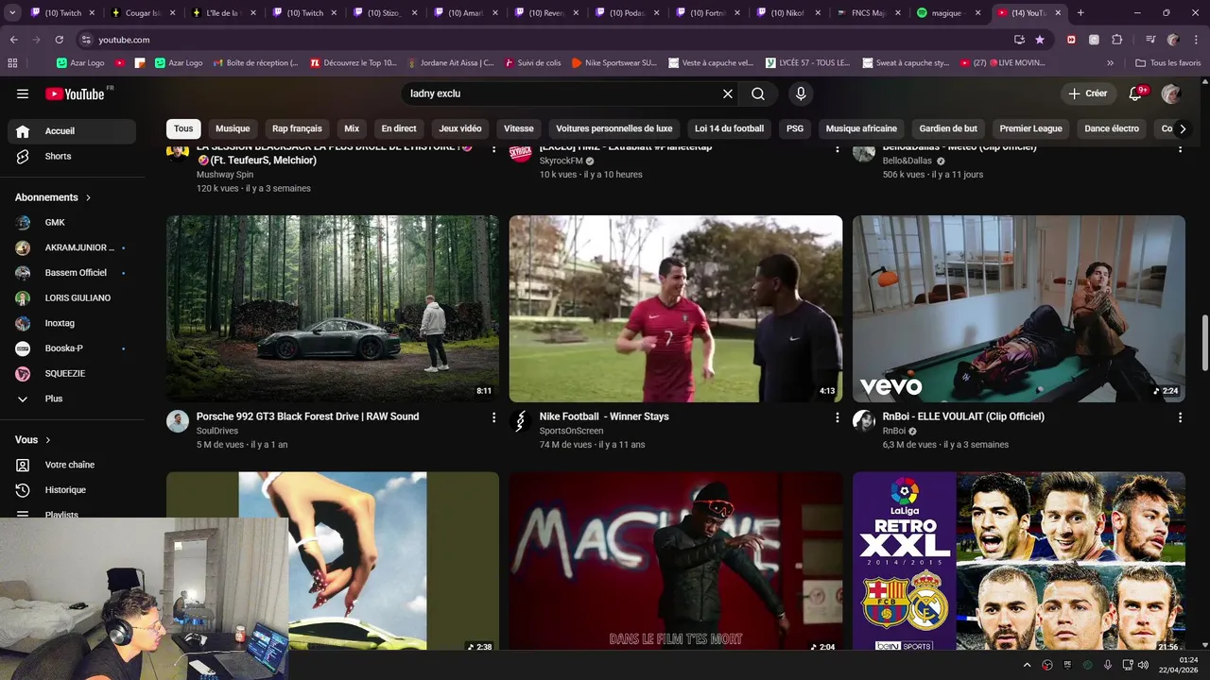Open Historique in the sidebar
Screen dimensions: 1210x680
pyautogui.click(x=72, y=490)
